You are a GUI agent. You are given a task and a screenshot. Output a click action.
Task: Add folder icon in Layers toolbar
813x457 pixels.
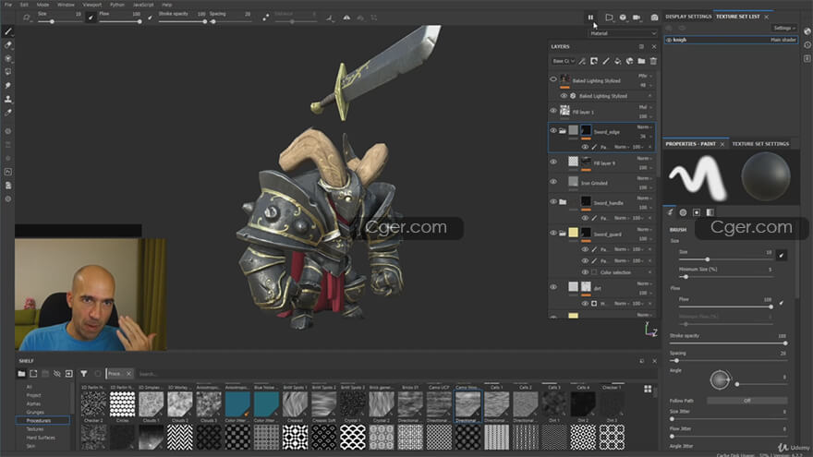pyautogui.click(x=641, y=61)
